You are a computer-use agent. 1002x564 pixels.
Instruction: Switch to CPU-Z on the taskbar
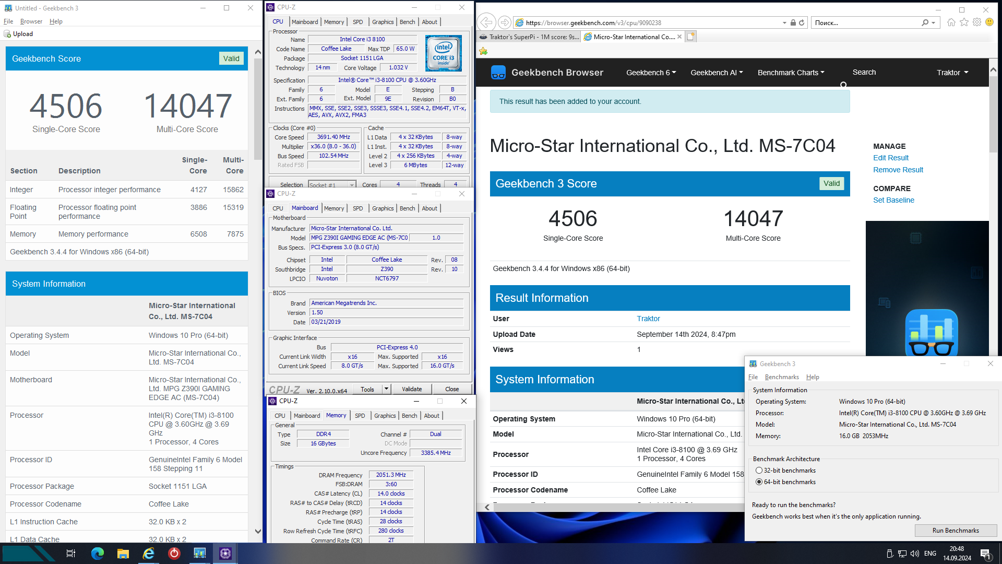pyautogui.click(x=225, y=554)
